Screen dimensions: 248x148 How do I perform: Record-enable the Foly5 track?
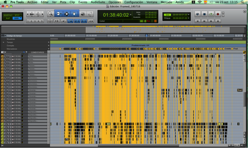[x=13, y=69]
